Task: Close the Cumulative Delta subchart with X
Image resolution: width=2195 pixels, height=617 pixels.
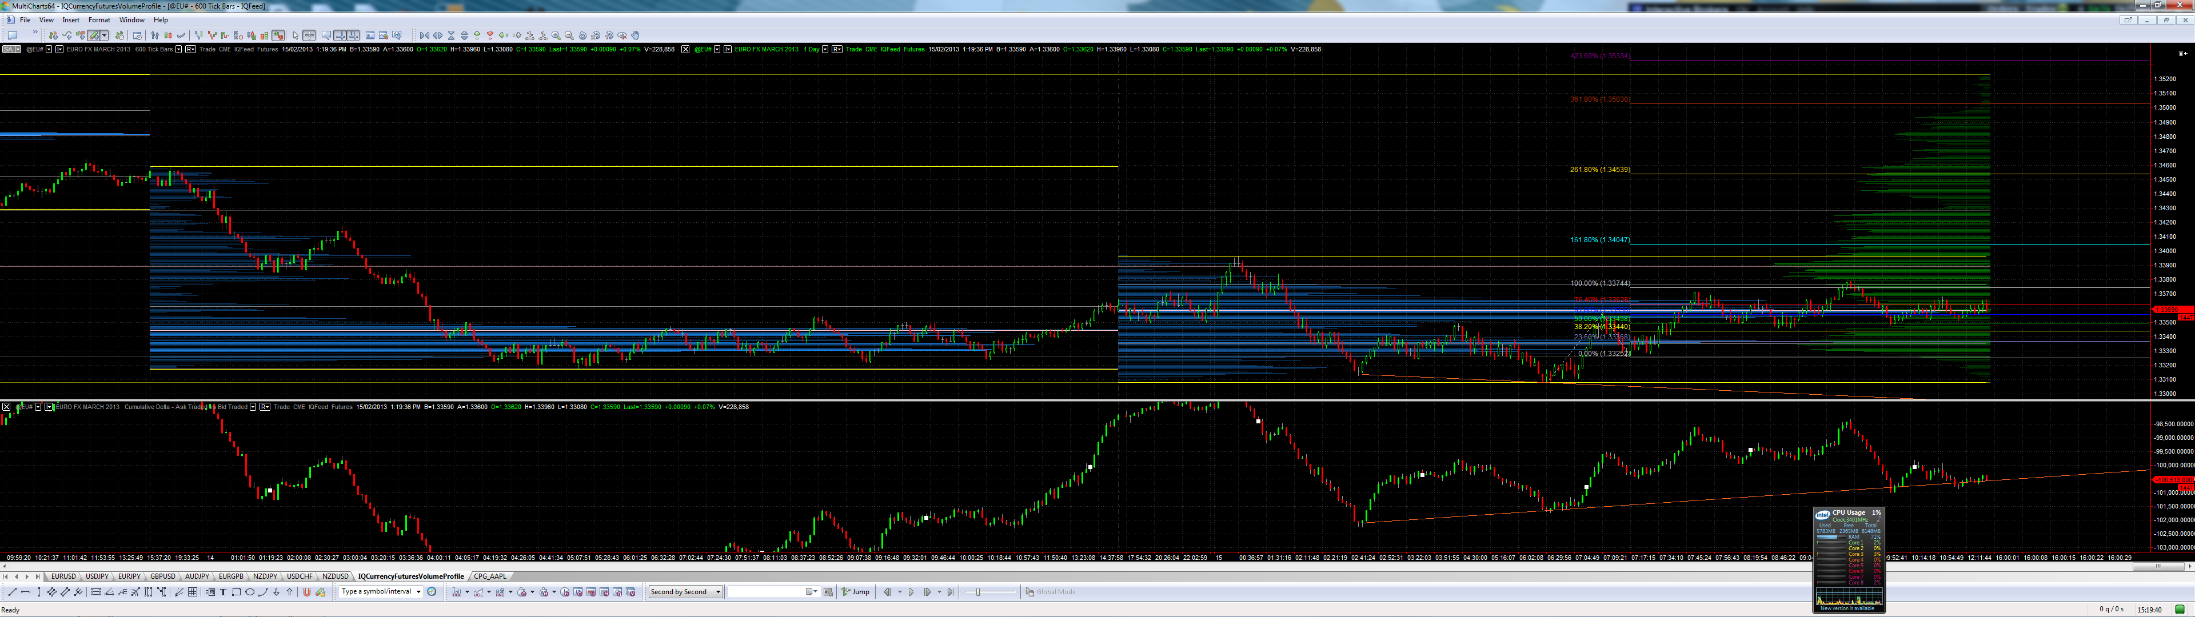Action: point(6,407)
